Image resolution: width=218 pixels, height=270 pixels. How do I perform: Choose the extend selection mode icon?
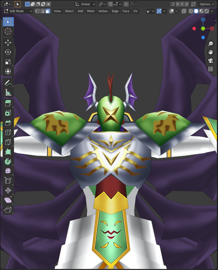click(x=33, y=4)
